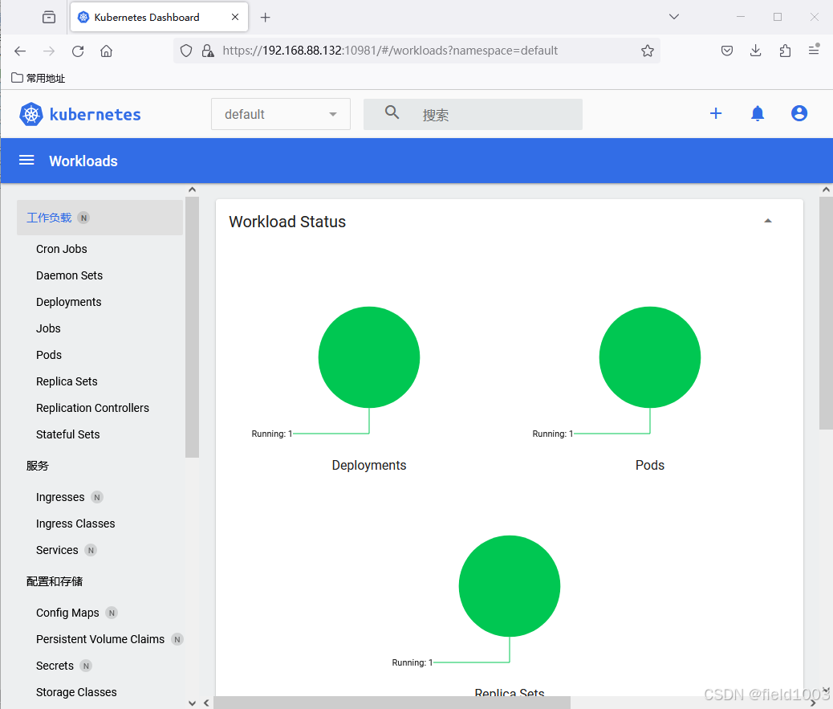The width and height of the screenshot is (833, 709).
Task: Click the N badge beside Secrets
Action: pyautogui.click(x=86, y=666)
